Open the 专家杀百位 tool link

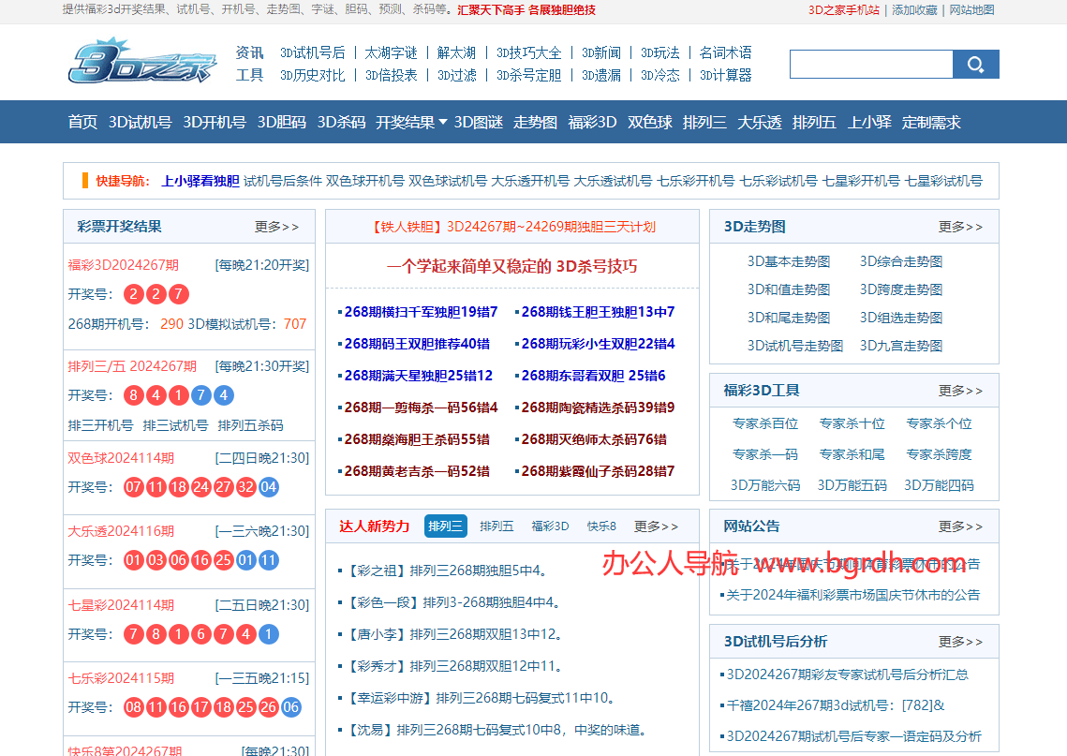pos(764,423)
